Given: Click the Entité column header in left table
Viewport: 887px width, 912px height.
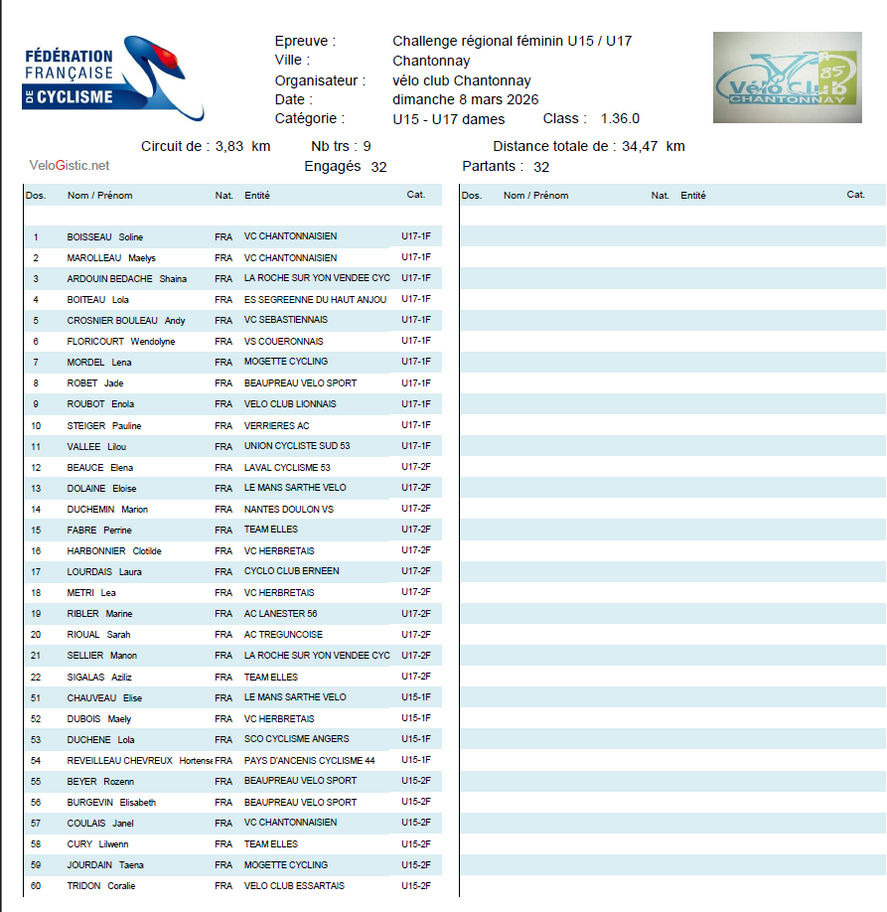Looking at the screenshot, I should [257, 196].
